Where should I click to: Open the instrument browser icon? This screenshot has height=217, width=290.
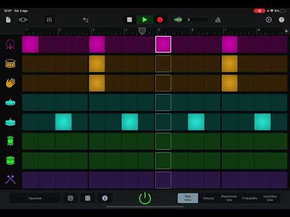23,20
